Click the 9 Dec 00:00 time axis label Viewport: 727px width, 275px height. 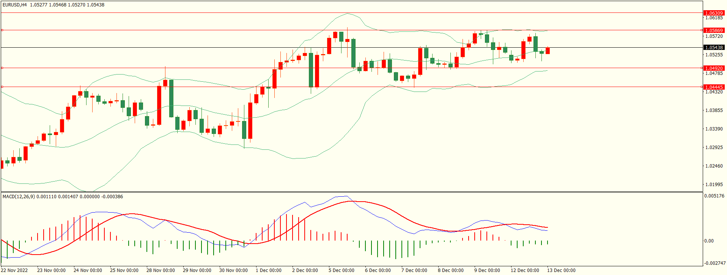point(487,270)
